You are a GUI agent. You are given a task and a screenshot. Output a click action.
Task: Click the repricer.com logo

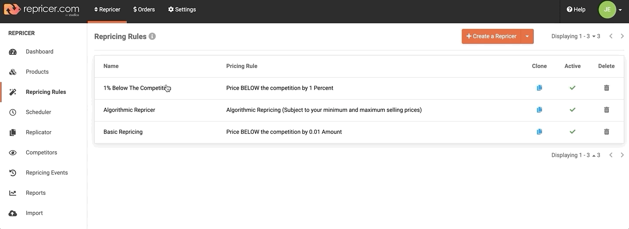[x=41, y=9]
